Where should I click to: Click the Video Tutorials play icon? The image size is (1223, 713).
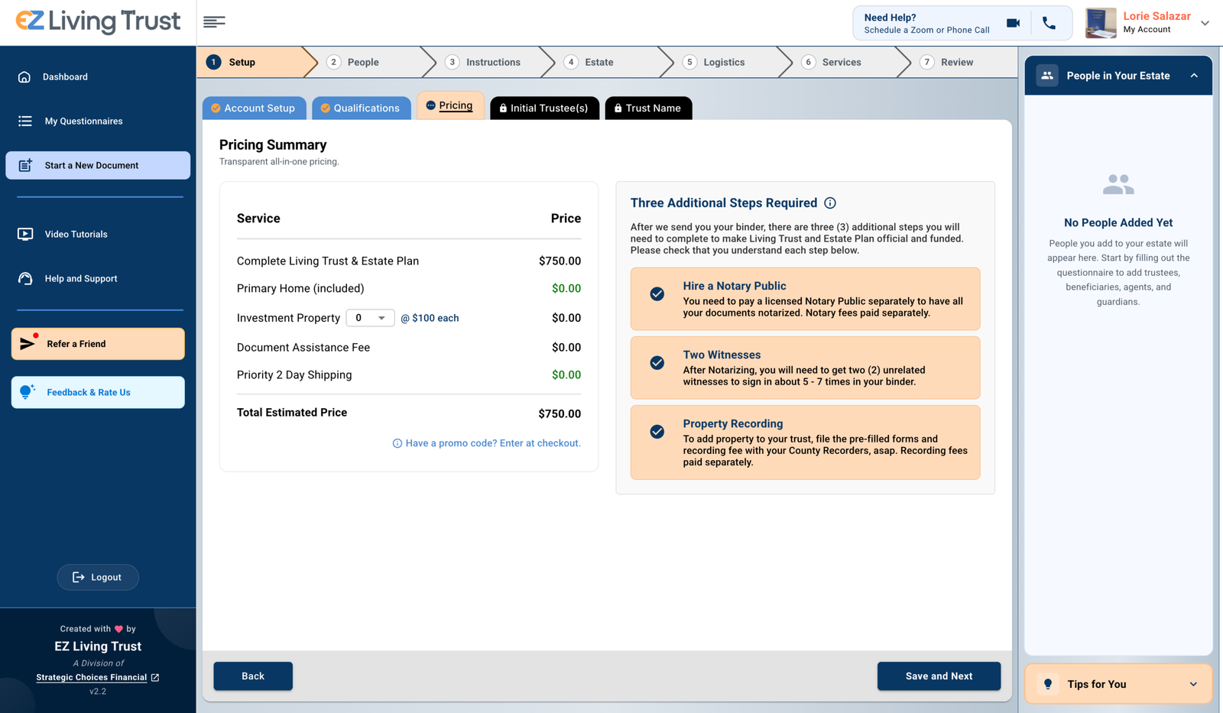(x=25, y=235)
